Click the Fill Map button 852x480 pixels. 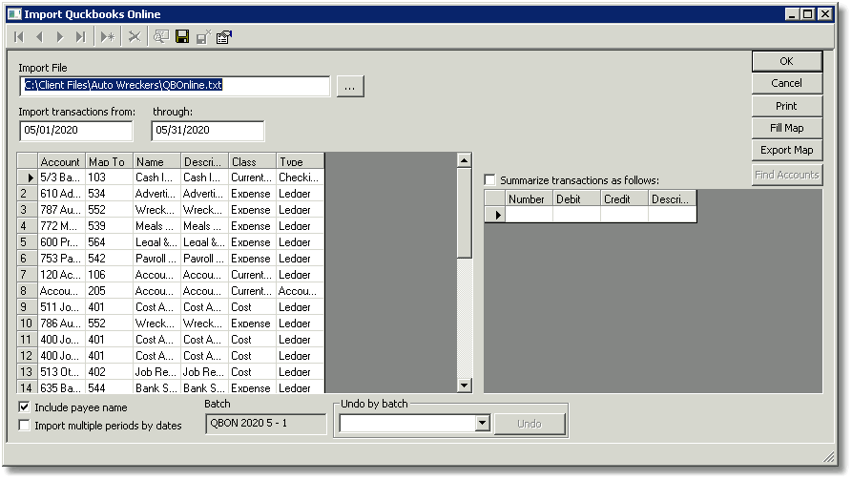(786, 128)
